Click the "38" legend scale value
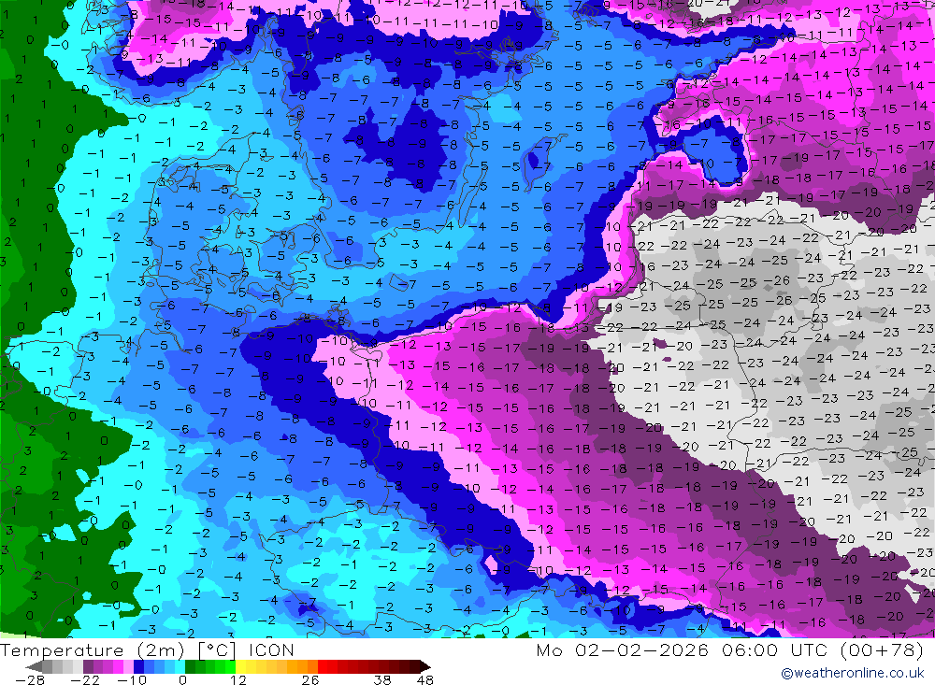The width and height of the screenshot is (935, 685). 382,680
